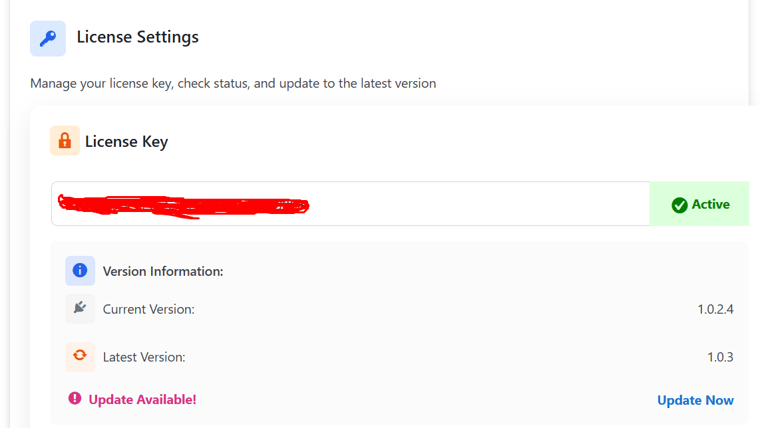The image size is (760, 428).
Task: Click the Active status label text
Action: click(x=711, y=205)
